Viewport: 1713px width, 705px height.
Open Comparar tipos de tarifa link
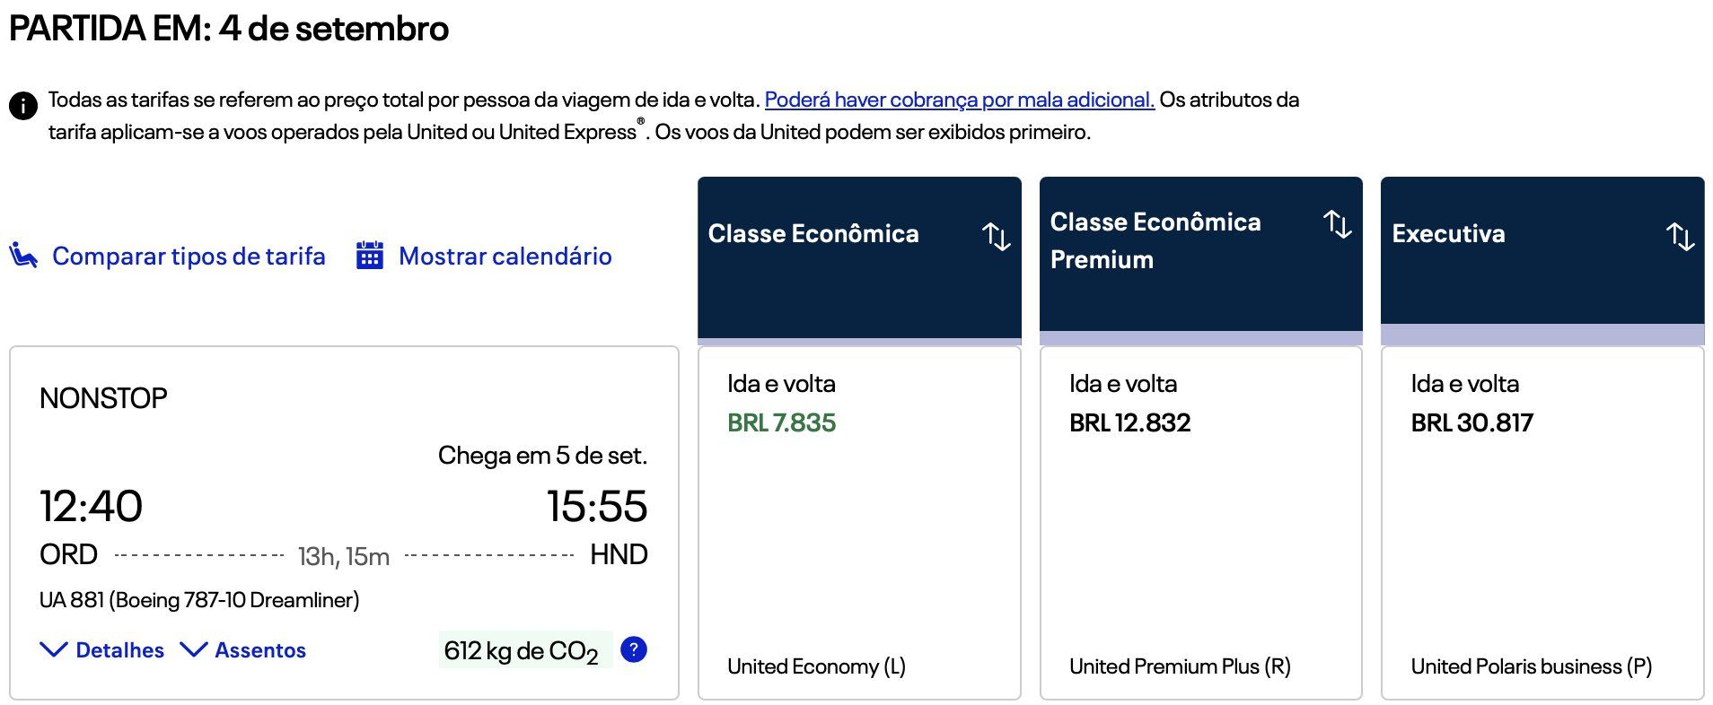(189, 257)
